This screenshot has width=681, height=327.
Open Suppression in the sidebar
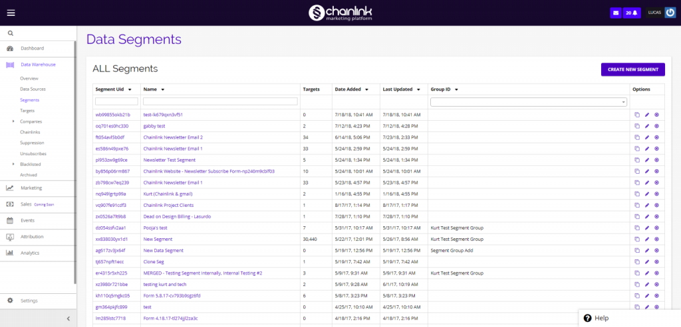click(32, 143)
